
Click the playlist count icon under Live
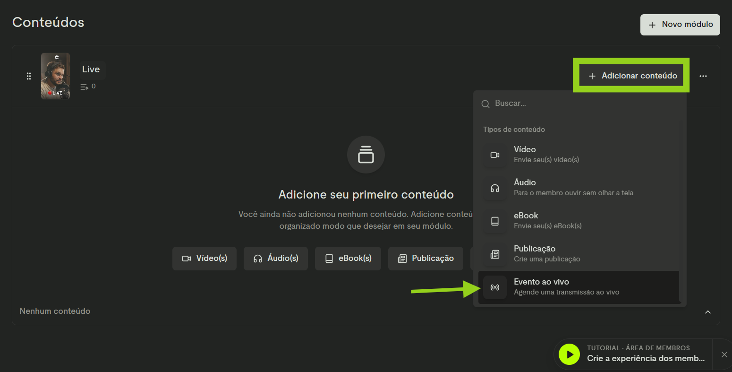click(85, 87)
